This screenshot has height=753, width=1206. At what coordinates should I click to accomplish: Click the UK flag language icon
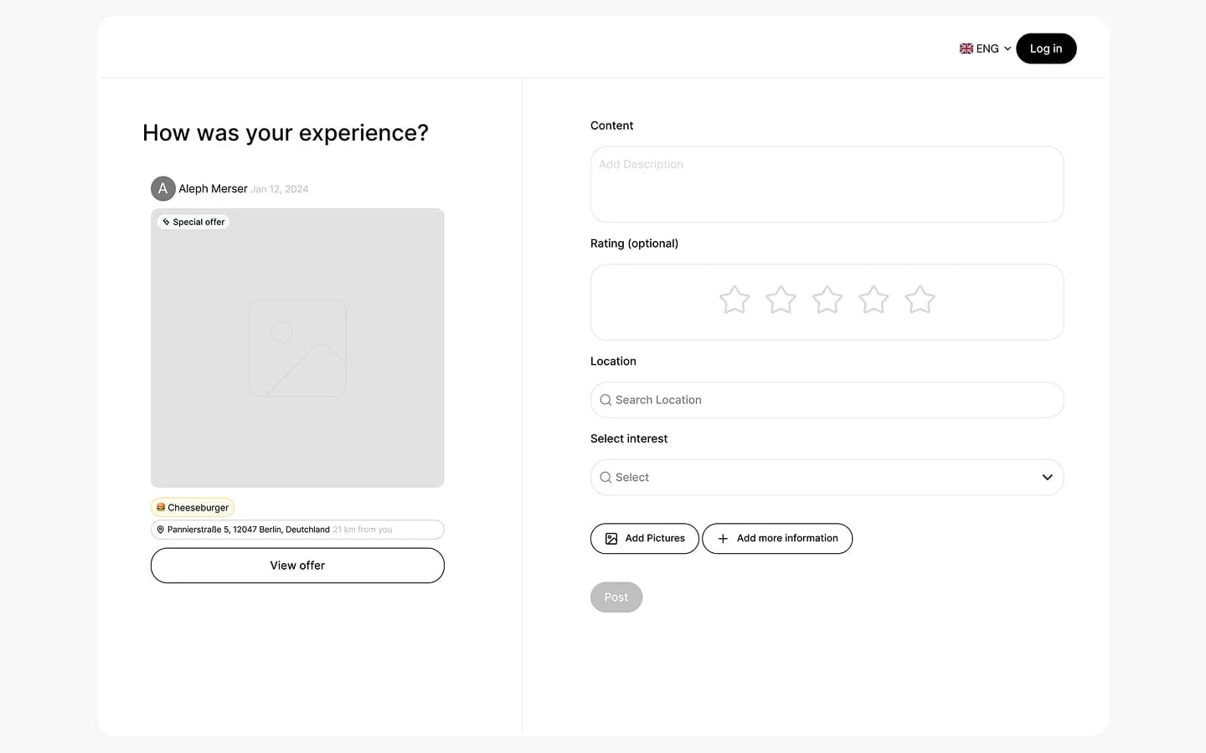(x=966, y=49)
